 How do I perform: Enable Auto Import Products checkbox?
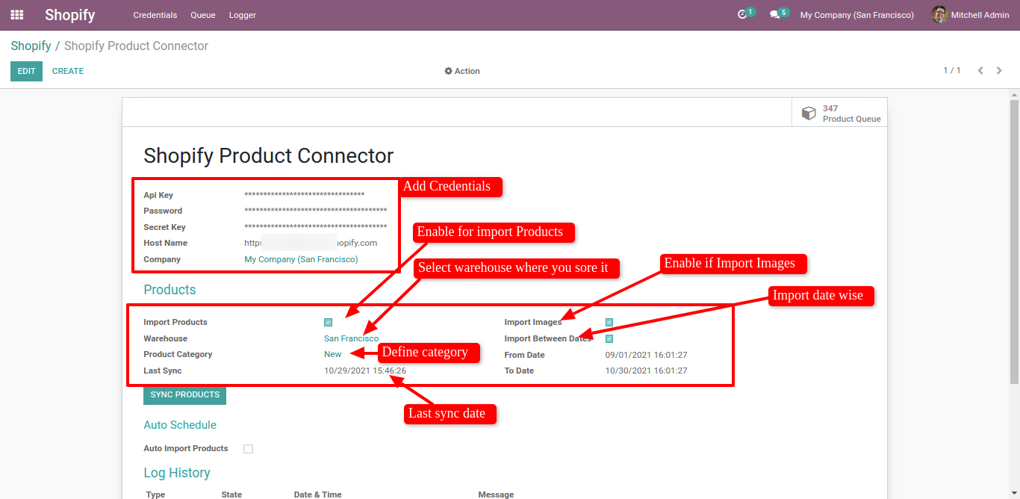(249, 449)
